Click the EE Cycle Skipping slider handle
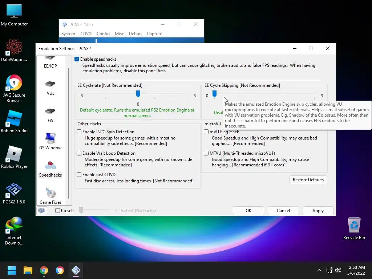The width and height of the screenshot is (372, 279). tap(214, 94)
